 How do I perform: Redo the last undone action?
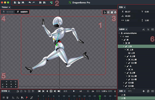(x=34, y=3)
